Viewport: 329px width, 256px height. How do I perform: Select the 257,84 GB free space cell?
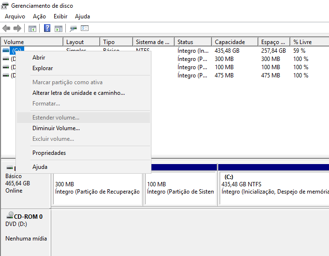(x=273, y=50)
